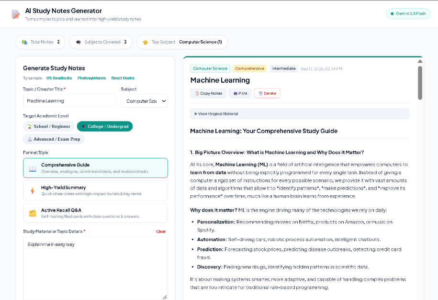Choose Comprehensive Guide format style

pyautogui.click(x=95, y=168)
